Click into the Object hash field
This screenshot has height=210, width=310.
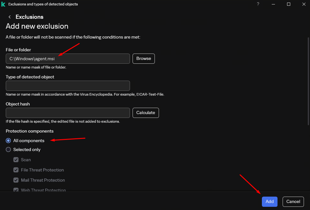coord(68,113)
